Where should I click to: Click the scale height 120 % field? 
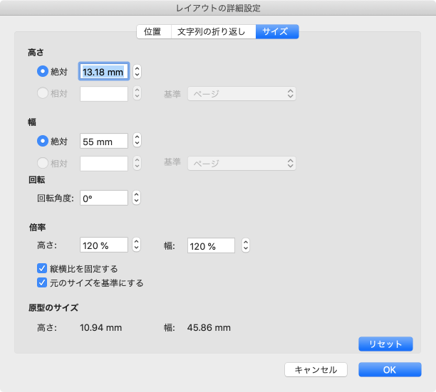(x=104, y=245)
